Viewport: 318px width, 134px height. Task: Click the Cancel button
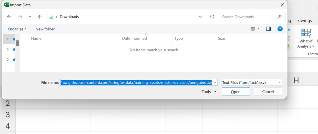(268, 92)
